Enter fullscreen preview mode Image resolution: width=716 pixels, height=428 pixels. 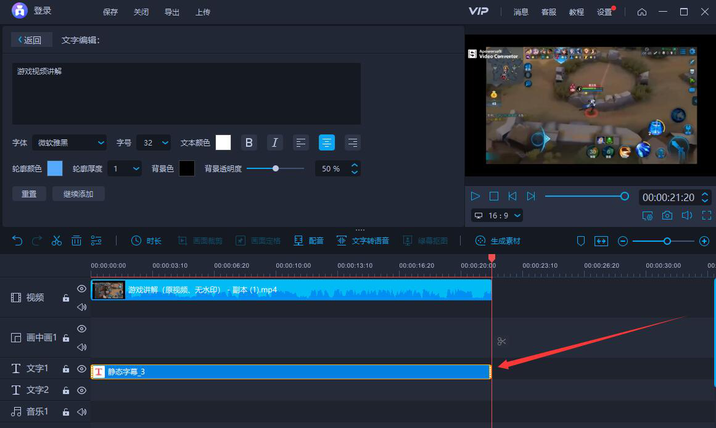(x=707, y=215)
